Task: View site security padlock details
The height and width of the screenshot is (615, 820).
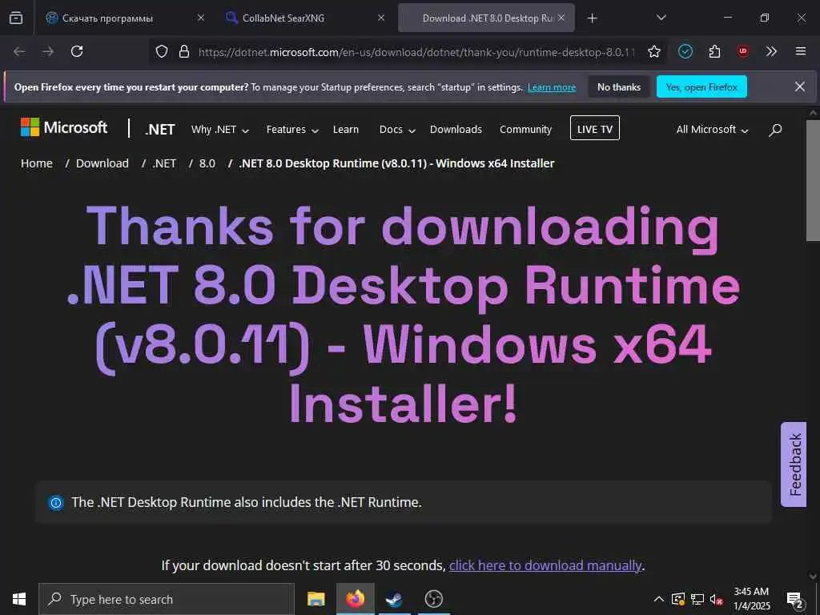Action: (184, 51)
